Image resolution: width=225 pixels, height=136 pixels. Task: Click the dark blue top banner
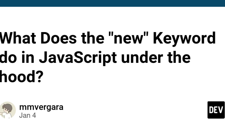coord(112,3)
